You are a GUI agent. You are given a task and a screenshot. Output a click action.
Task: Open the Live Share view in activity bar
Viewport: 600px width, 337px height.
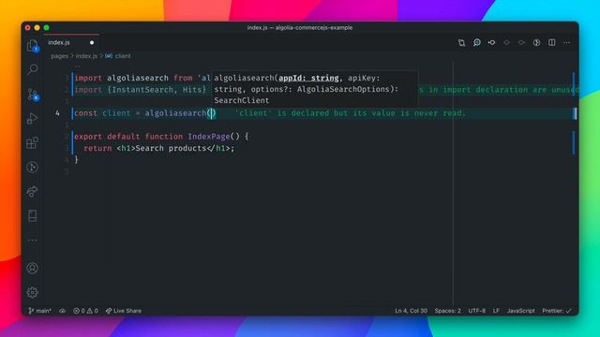pos(33,191)
